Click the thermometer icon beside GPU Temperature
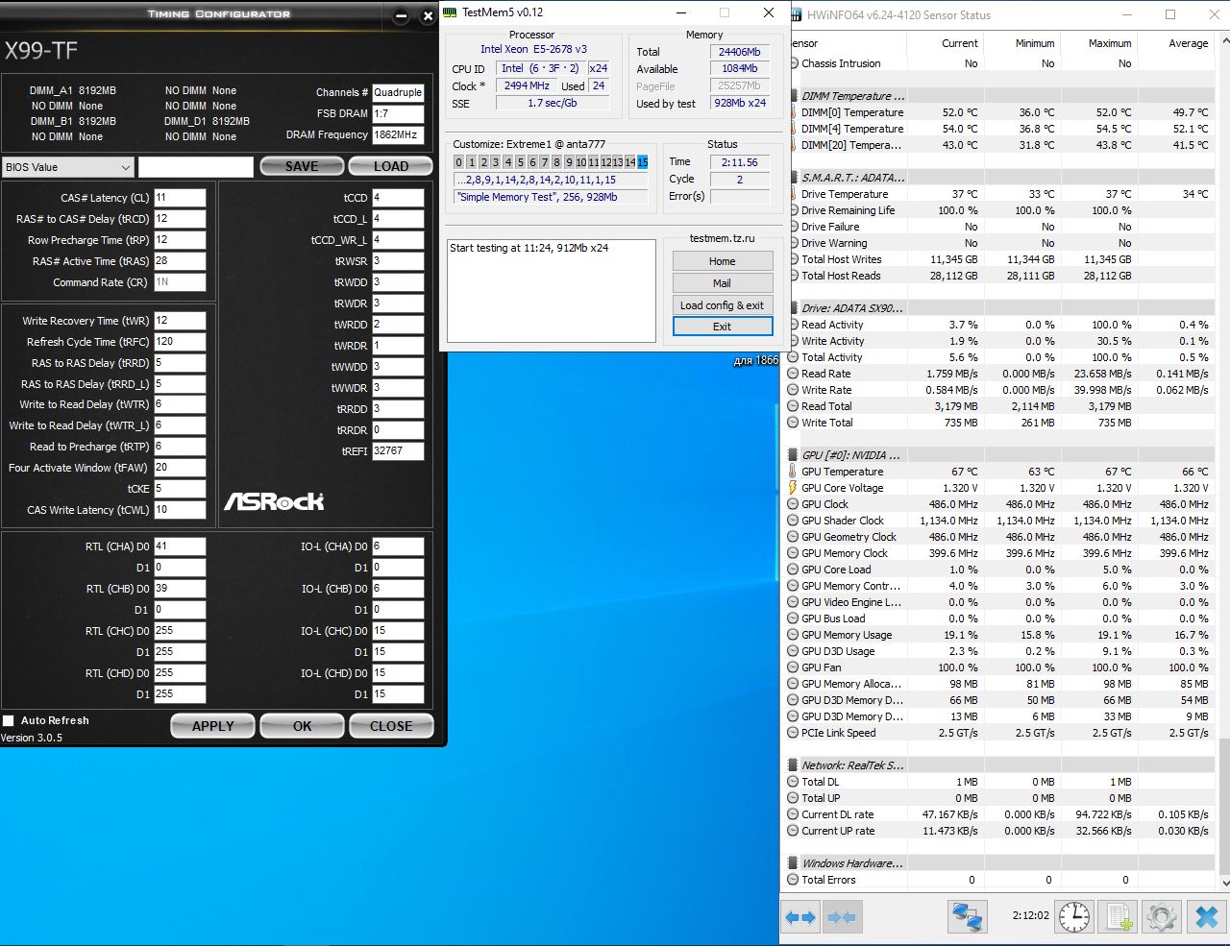Screen dimensions: 1230x946 (x=793, y=472)
